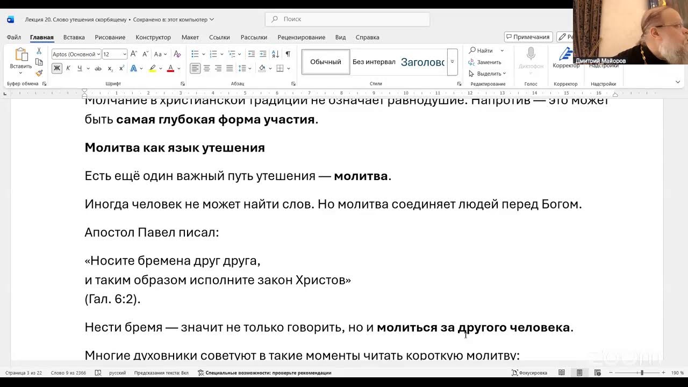Apply the Обычный style

click(326, 62)
